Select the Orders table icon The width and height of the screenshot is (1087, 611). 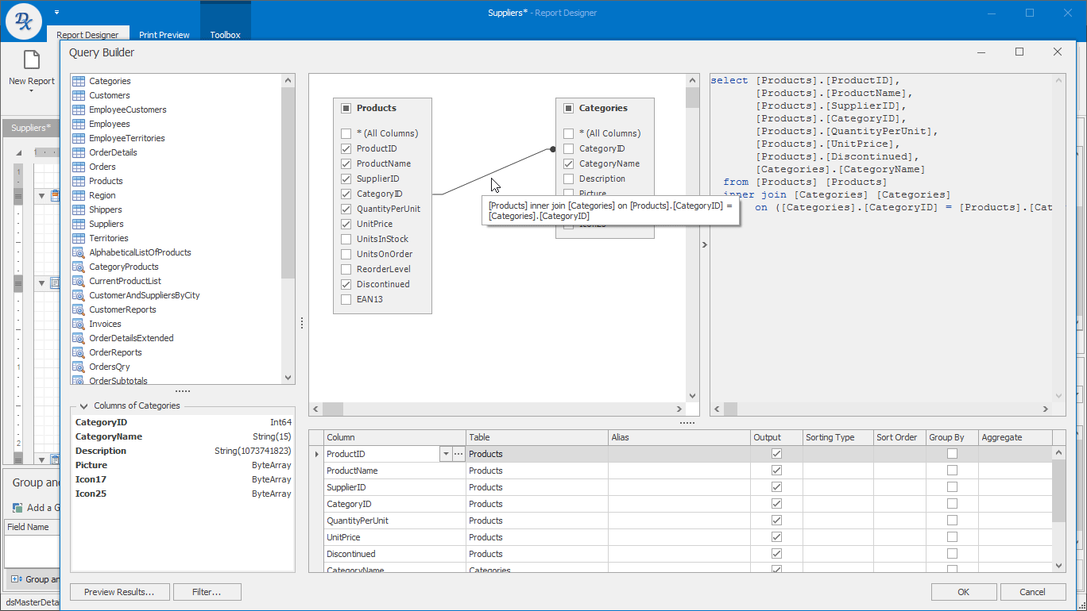pos(79,167)
